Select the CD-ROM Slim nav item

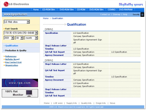(48, 10)
